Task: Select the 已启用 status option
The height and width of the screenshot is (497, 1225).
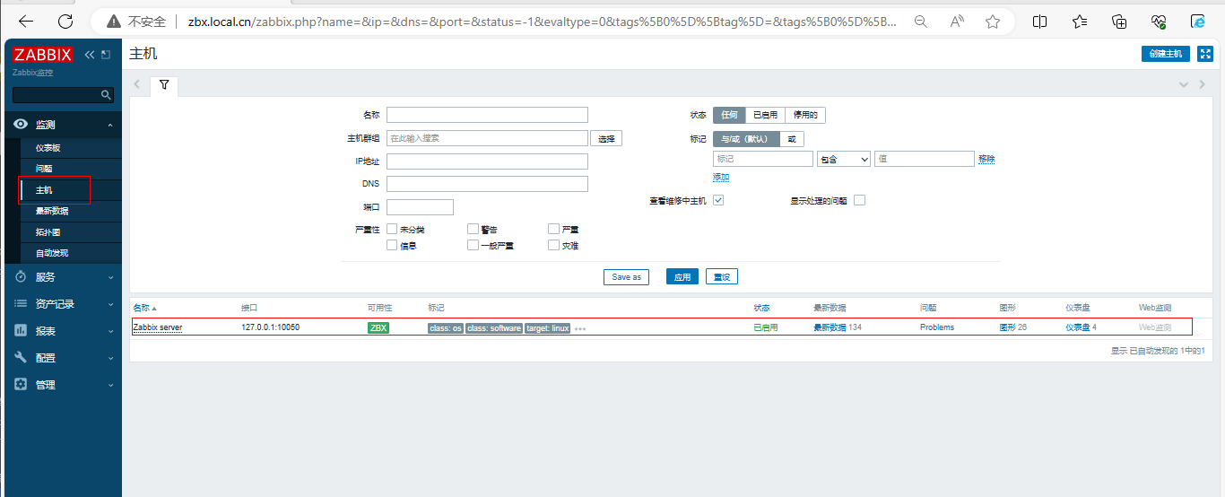Action: (765, 115)
